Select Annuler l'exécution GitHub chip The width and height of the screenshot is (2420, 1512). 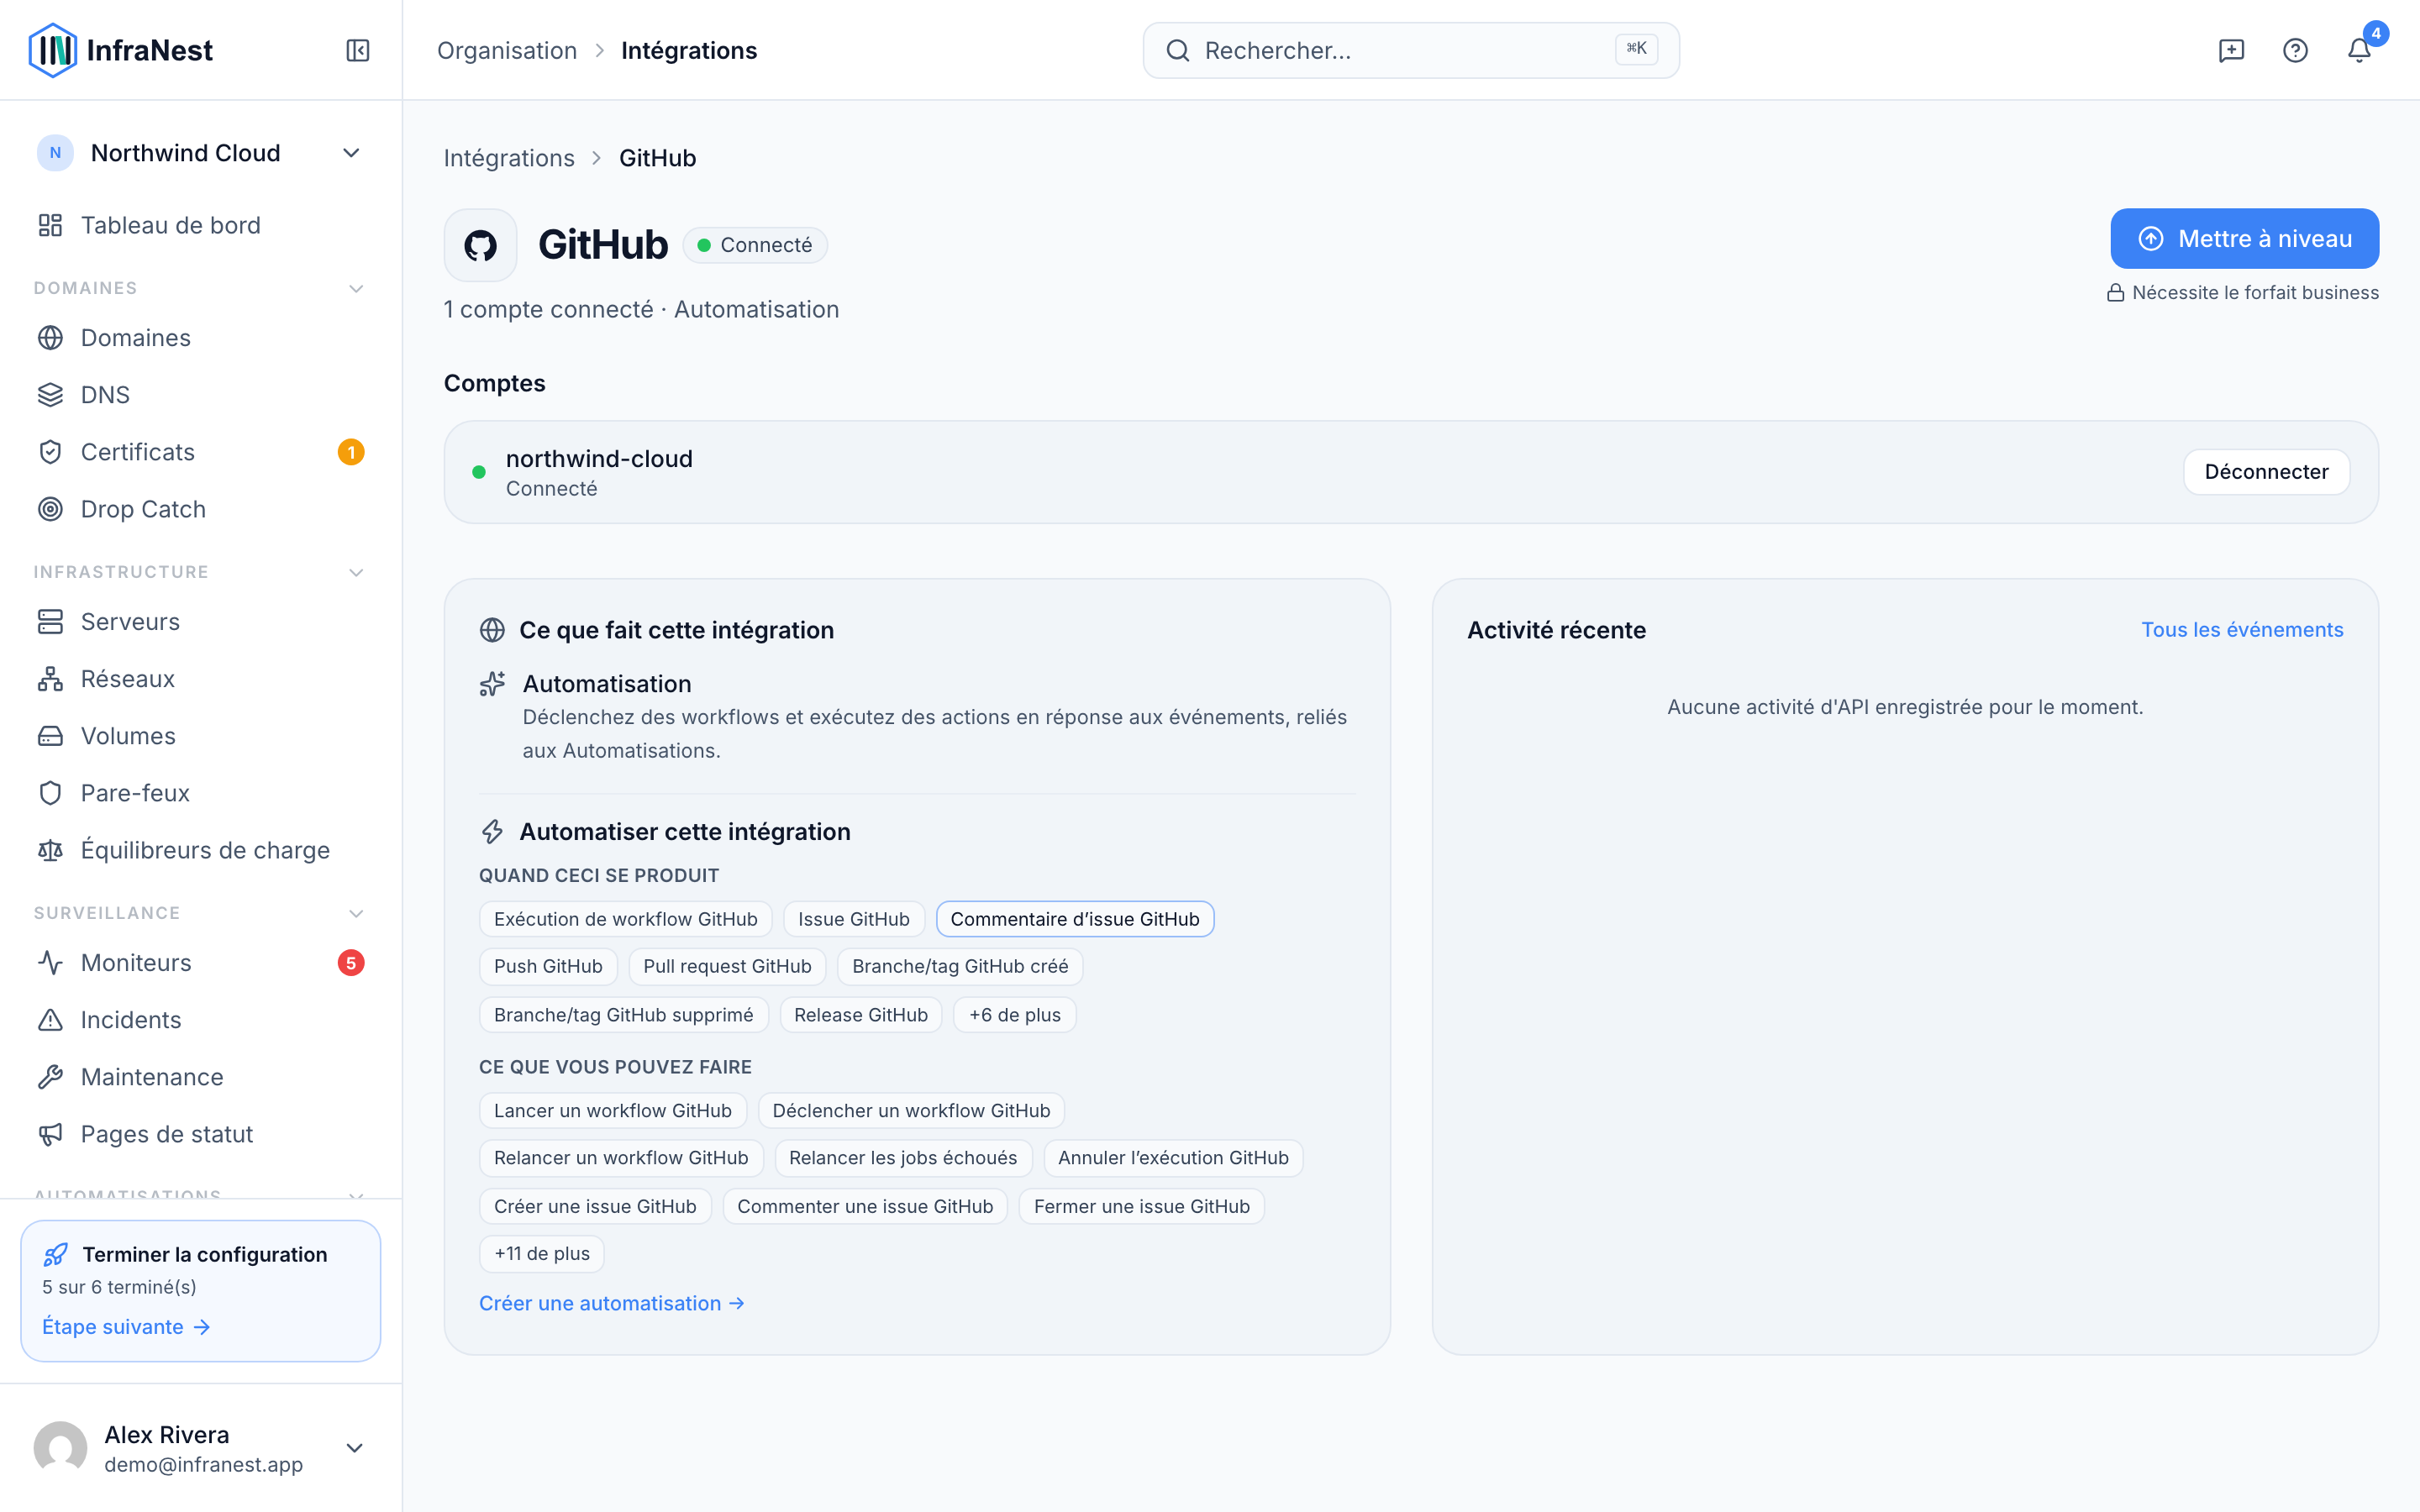click(1173, 1158)
